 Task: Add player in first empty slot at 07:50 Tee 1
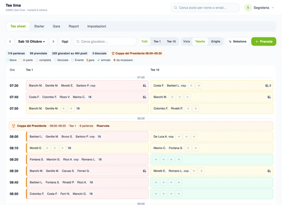(x=63, y=109)
